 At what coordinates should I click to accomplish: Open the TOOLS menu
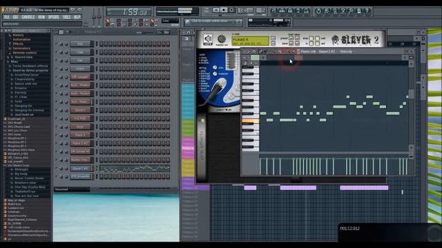[x=66, y=17]
